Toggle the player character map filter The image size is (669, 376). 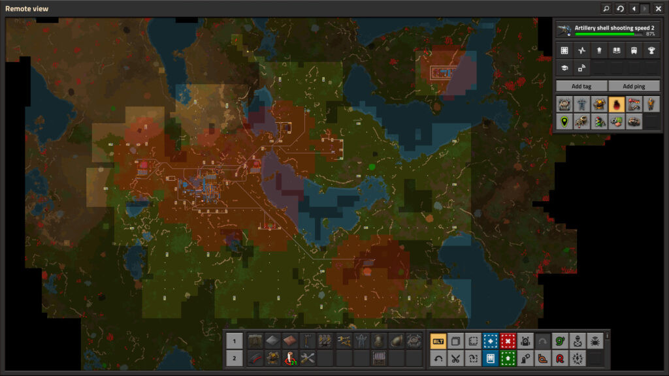(x=651, y=104)
